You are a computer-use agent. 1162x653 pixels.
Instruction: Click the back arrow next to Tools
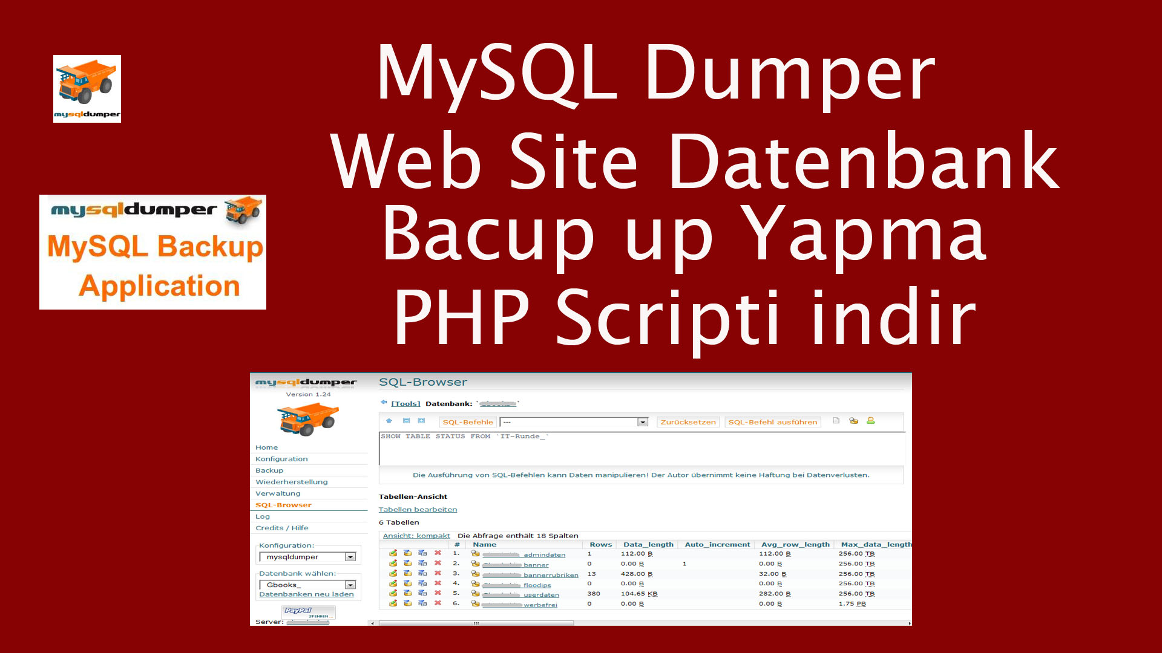pos(384,402)
